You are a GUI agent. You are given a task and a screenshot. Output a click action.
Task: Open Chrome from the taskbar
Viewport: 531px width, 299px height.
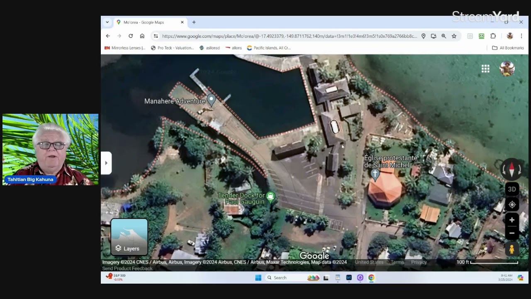[371, 278]
